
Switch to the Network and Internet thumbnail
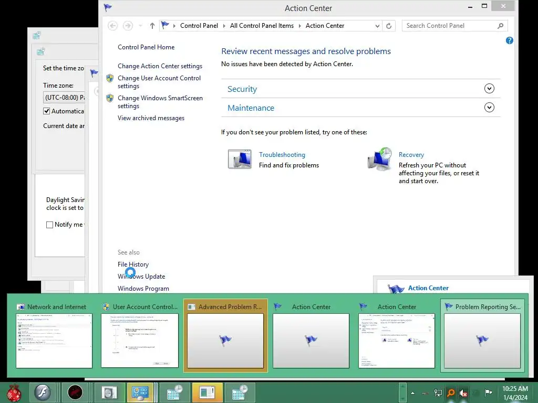(x=54, y=335)
